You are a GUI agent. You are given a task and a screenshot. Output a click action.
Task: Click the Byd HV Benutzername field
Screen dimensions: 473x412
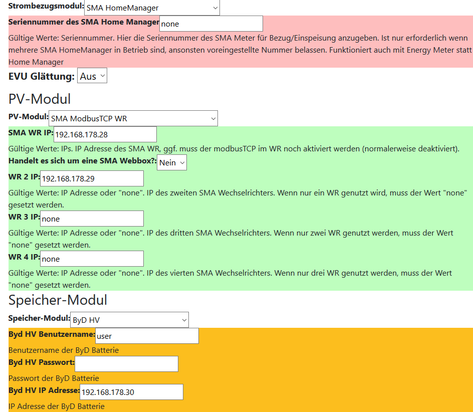click(x=147, y=336)
